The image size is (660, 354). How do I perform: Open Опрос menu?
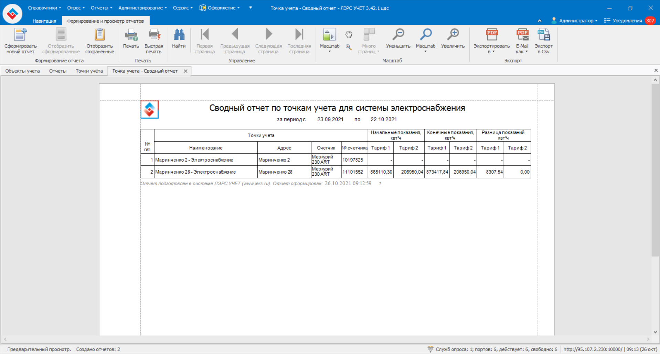[x=76, y=8]
